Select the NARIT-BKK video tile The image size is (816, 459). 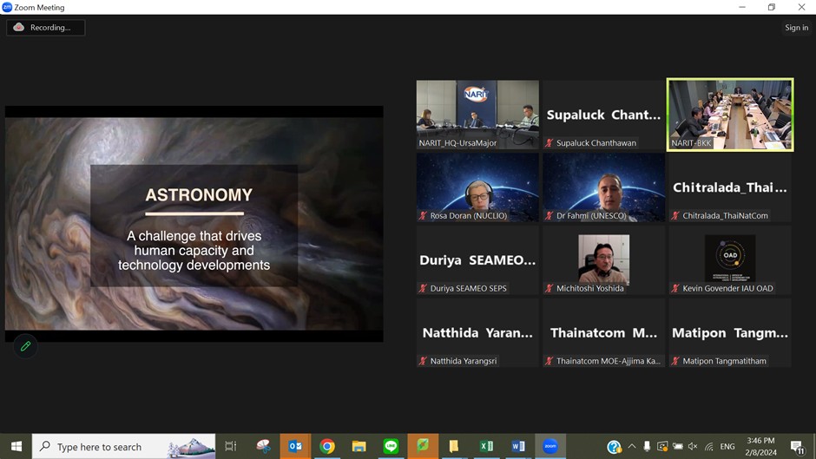(x=729, y=115)
